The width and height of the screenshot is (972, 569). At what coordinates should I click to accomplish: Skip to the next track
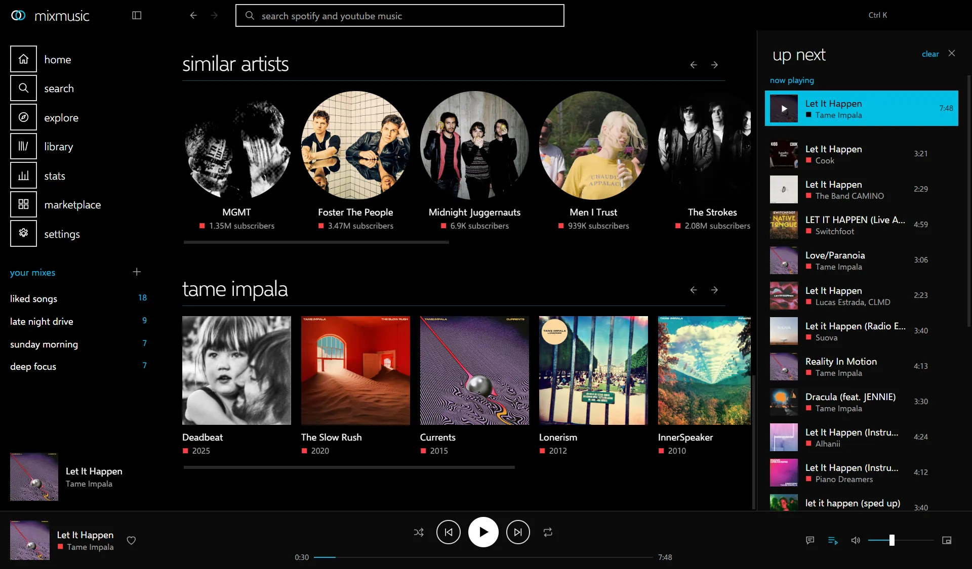coord(518,532)
